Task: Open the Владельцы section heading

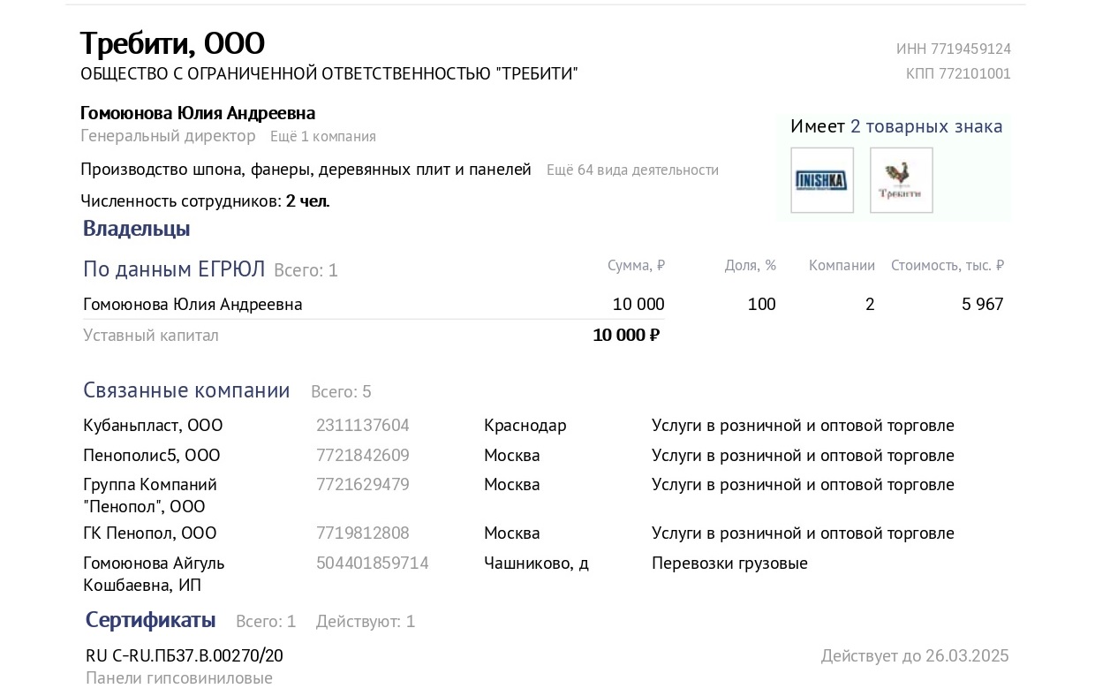Action: point(137,229)
